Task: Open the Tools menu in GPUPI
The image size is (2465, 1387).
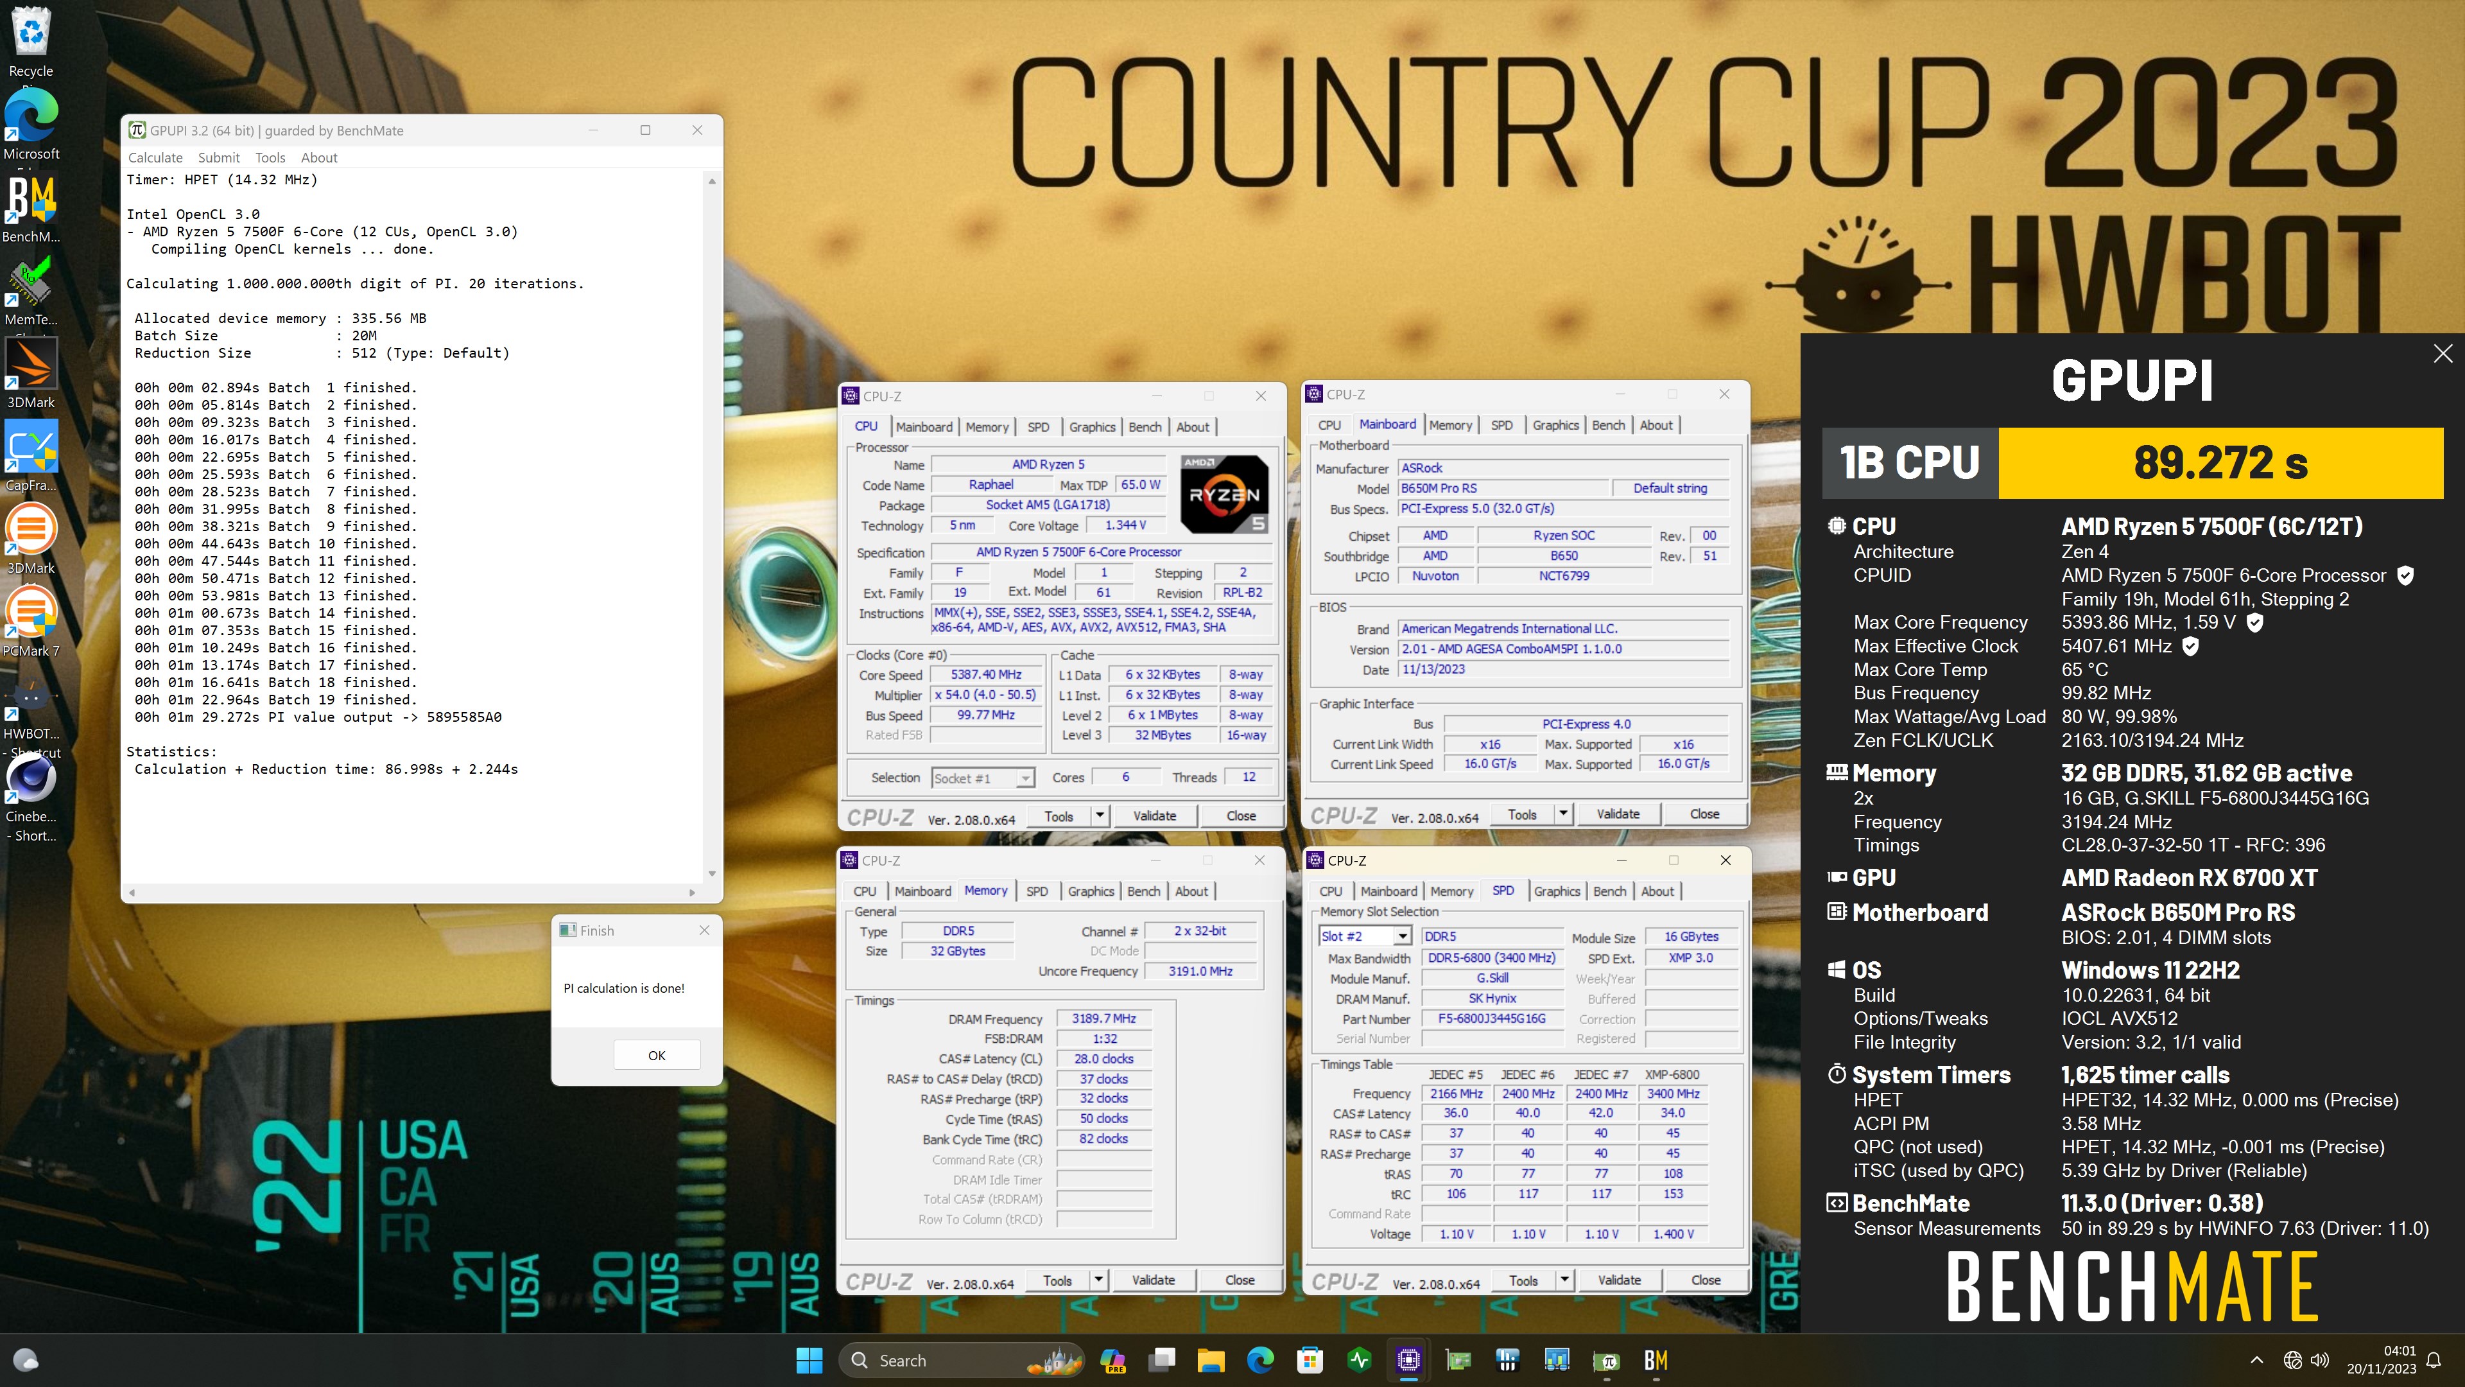Action: [x=270, y=158]
